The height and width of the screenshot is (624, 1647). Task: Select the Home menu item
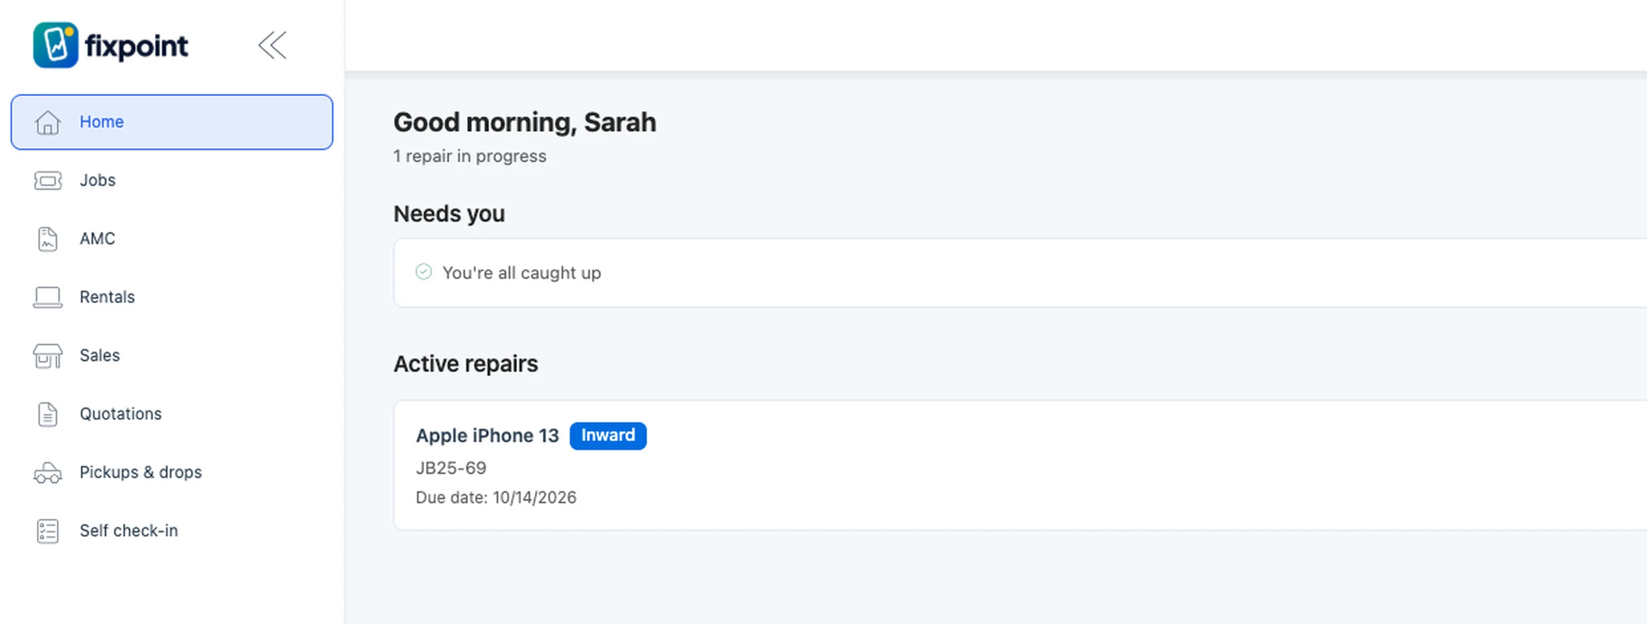tap(171, 122)
